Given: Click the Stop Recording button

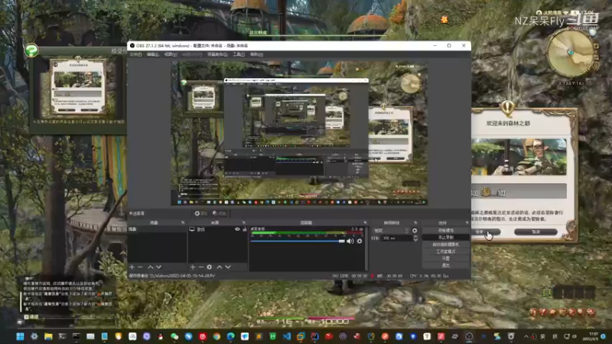Looking at the screenshot, I should click(446, 238).
